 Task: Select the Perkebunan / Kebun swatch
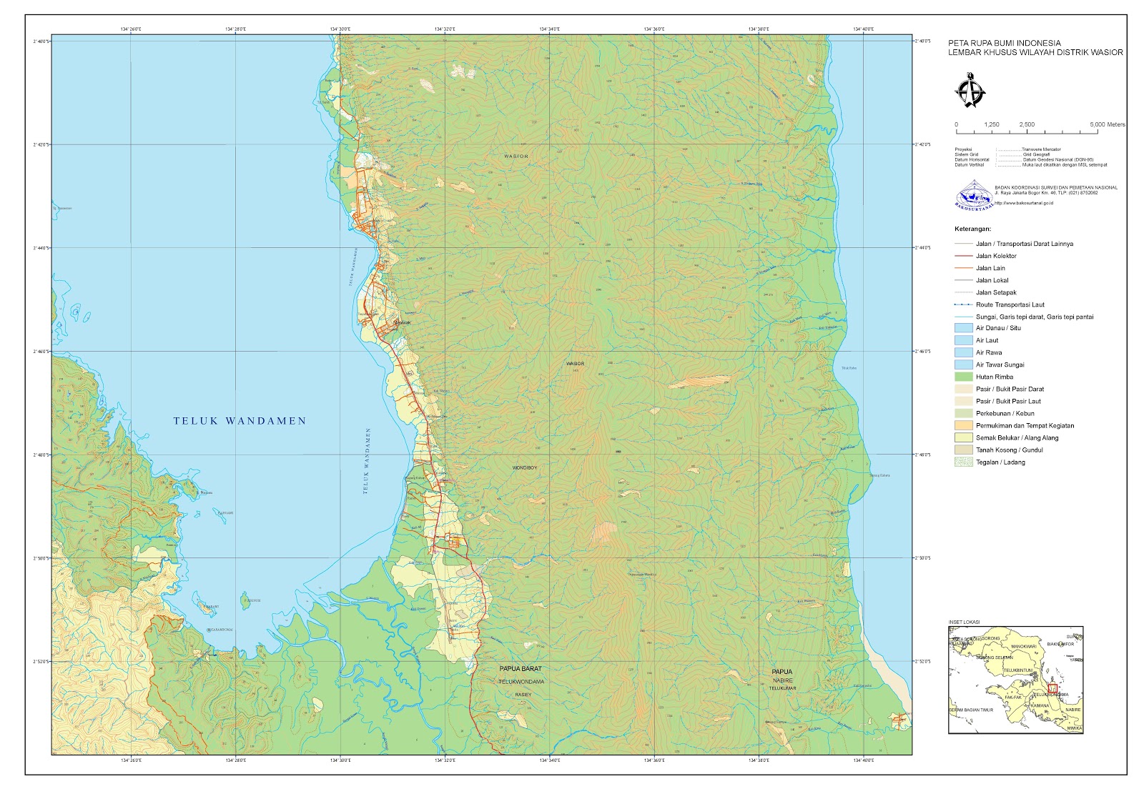click(x=963, y=413)
